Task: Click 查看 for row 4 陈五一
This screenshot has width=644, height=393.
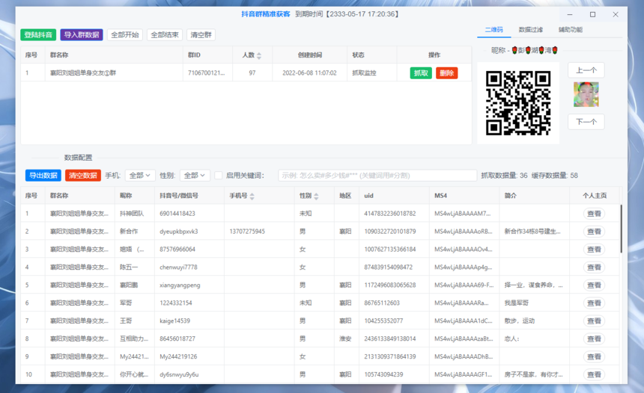Action: [x=594, y=267]
